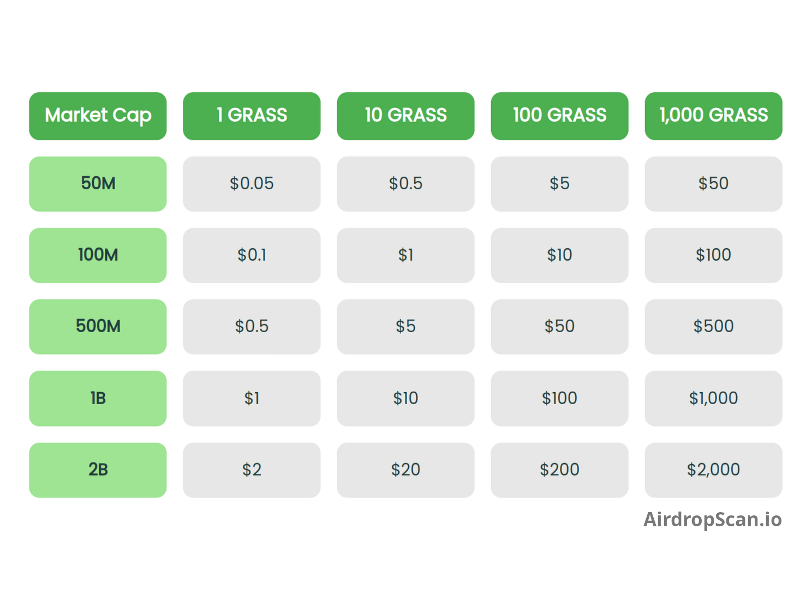The width and height of the screenshot is (812, 589).
Task: Choose the 1,000 GRASS column header
Action: pos(713,116)
